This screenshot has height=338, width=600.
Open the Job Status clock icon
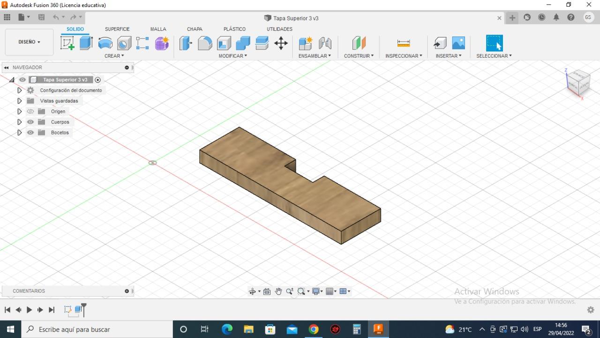tap(542, 17)
